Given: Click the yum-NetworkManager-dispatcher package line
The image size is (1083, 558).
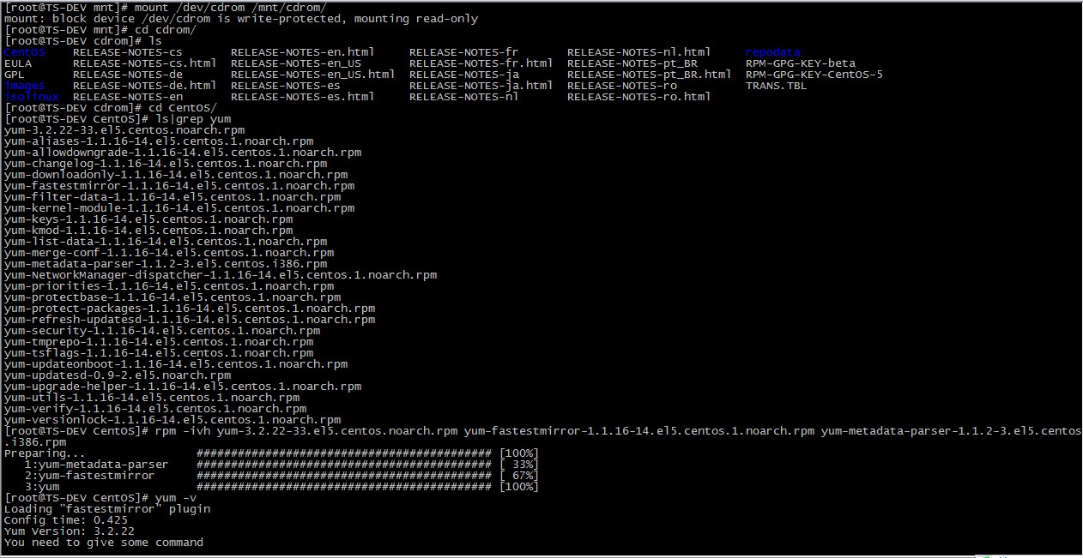Looking at the screenshot, I should (221, 275).
